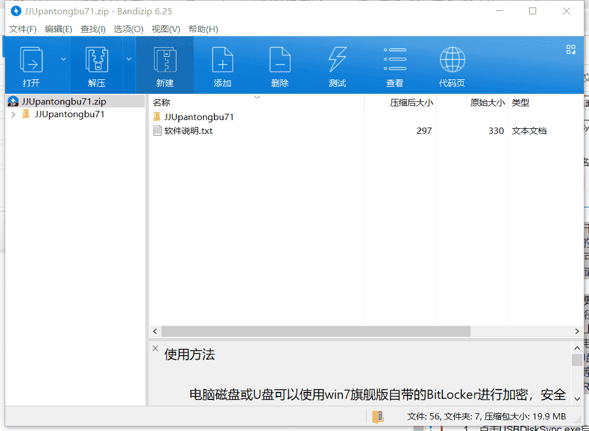
Task: Click the left arrow of the horizontal scrollbar
Action: 155,331
